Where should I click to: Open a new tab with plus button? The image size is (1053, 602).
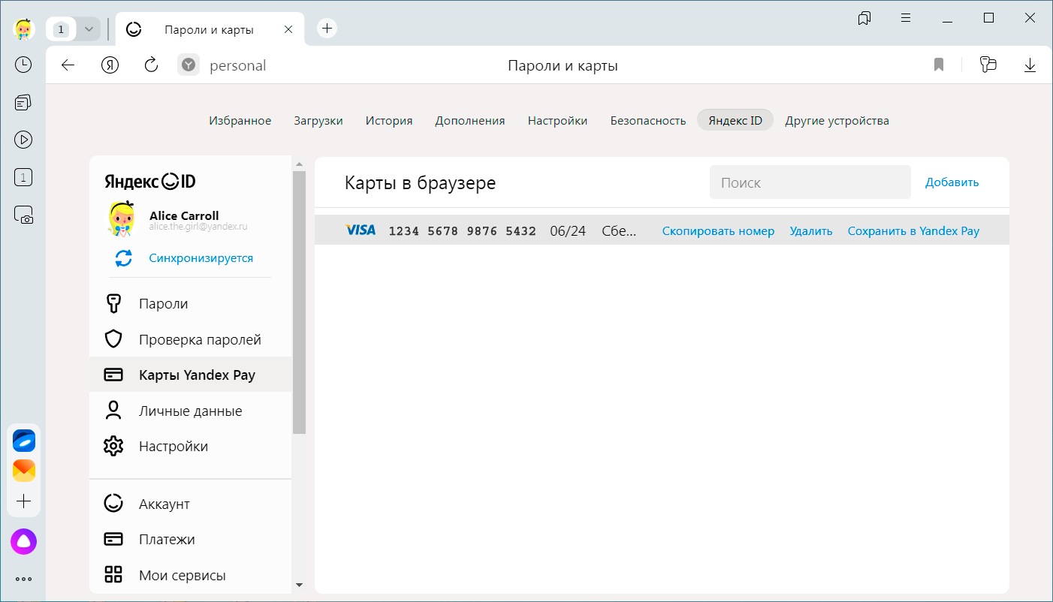[x=327, y=29]
